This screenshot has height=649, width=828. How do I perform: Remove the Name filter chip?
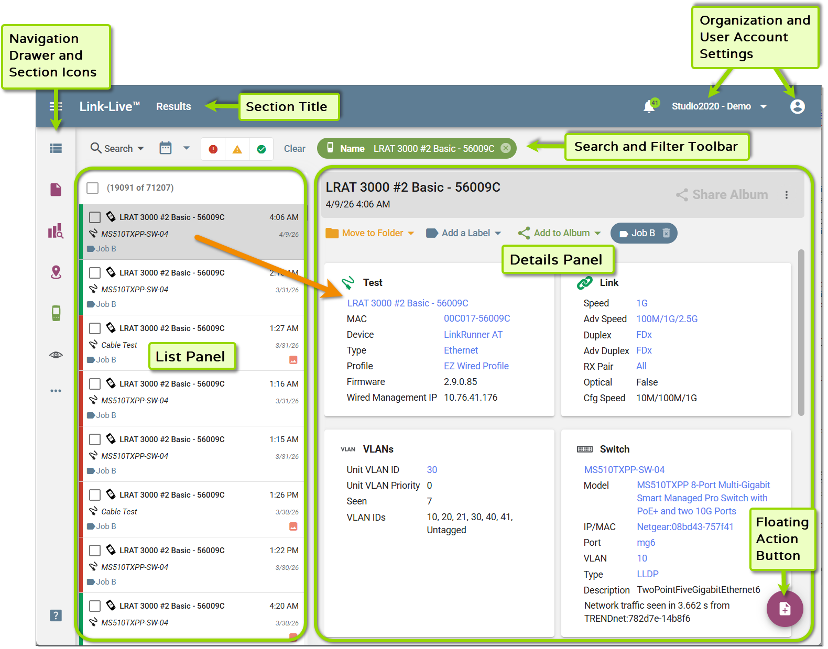[506, 148]
